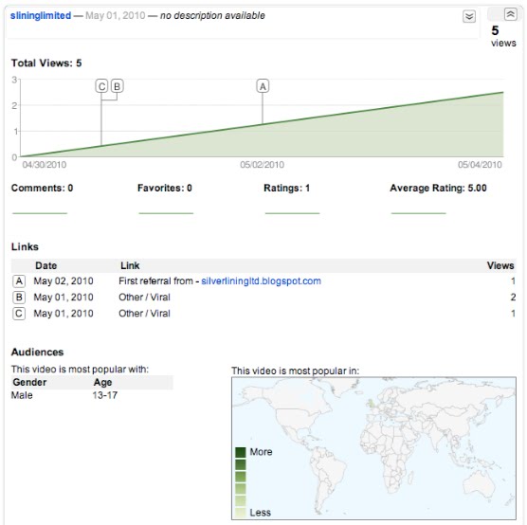Click the Link column header

[x=130, y=265]
